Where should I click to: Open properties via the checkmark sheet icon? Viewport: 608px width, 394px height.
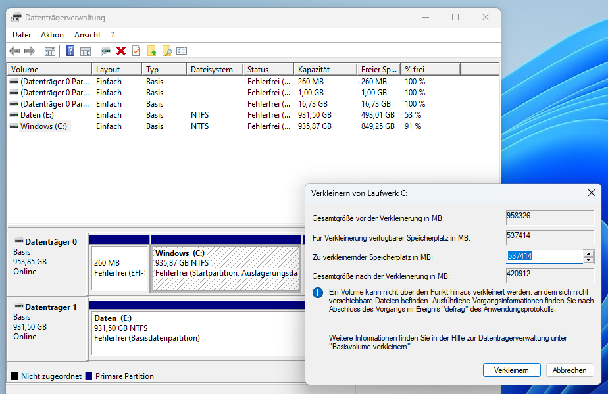pyautogui.click(x=136, y=51)
